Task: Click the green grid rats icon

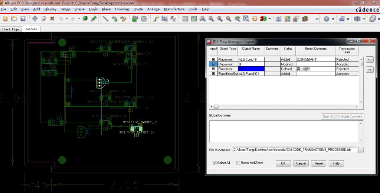Action: click(x=194, y=19)
